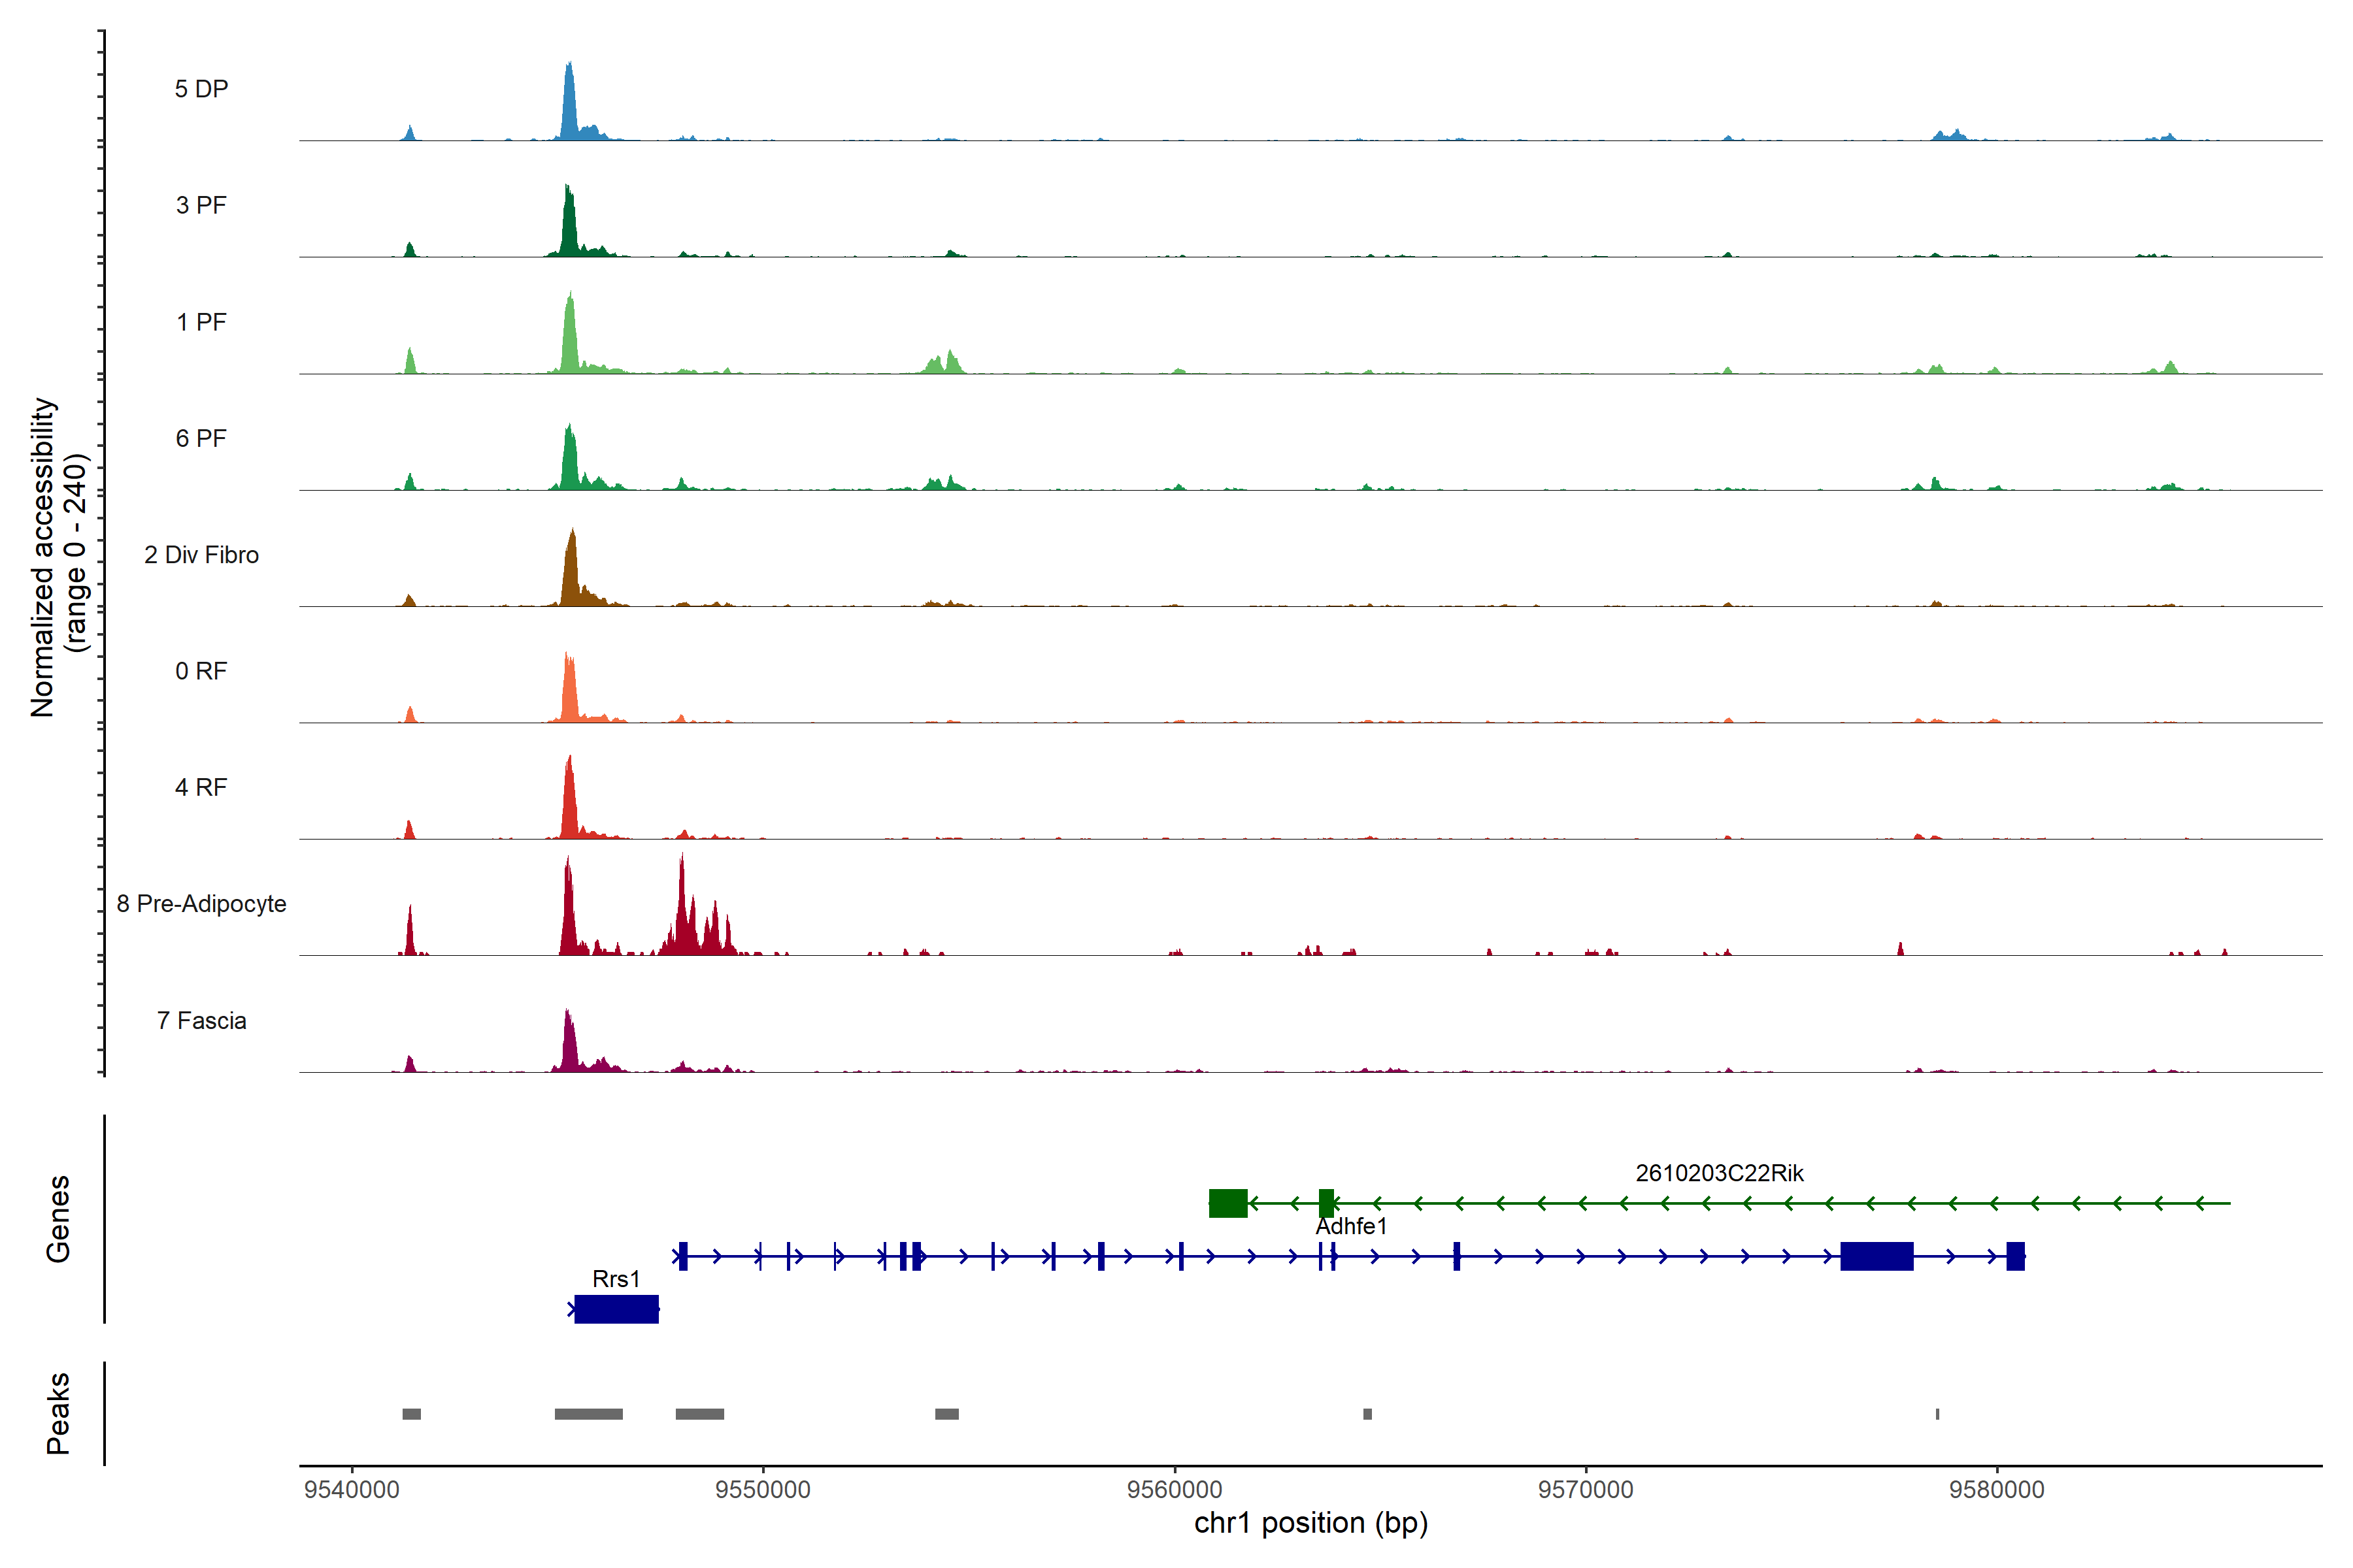Click the Adhfe1 gene name label
This screenshot has height=1568, width=2353.
pyautogui.click(x=1350, y=1226)
